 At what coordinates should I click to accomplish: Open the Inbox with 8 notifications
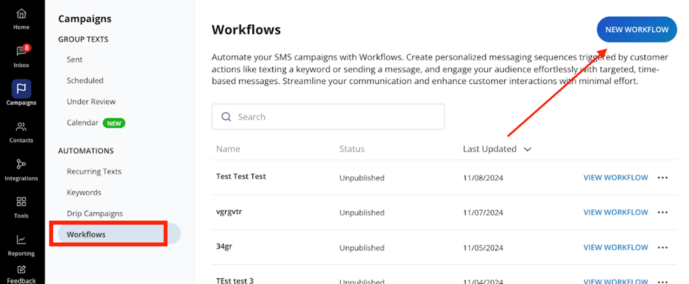click(21, 56)
